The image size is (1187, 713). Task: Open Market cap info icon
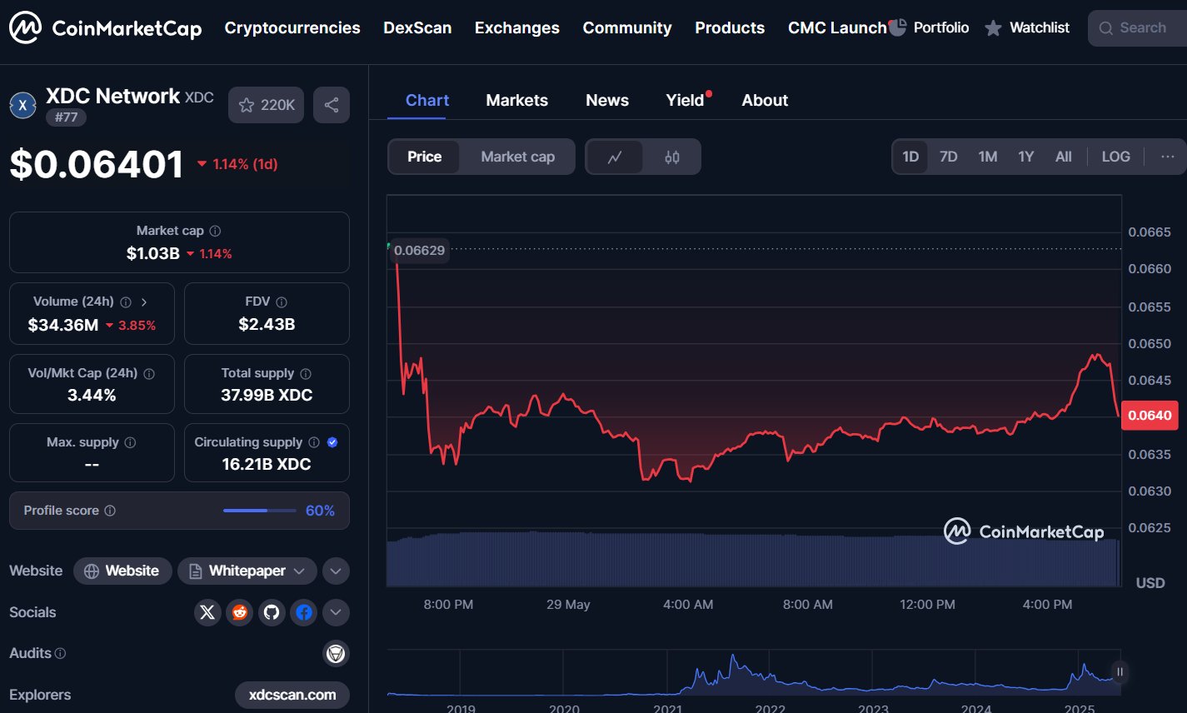pos(215,231)
